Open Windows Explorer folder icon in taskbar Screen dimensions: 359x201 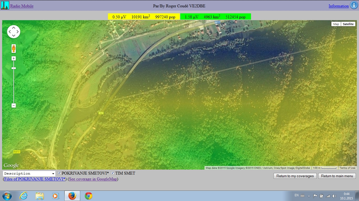tap(40, 196)
